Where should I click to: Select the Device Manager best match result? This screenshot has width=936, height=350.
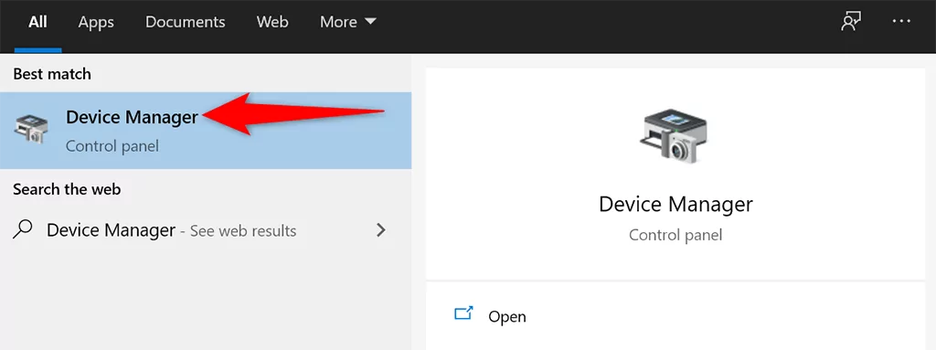pos(206,130)
